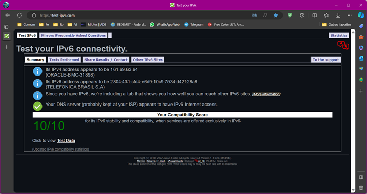This screenshot has height=194, width=367.
Task: Select the Test IPv6 tab
Action: (27, 36)
